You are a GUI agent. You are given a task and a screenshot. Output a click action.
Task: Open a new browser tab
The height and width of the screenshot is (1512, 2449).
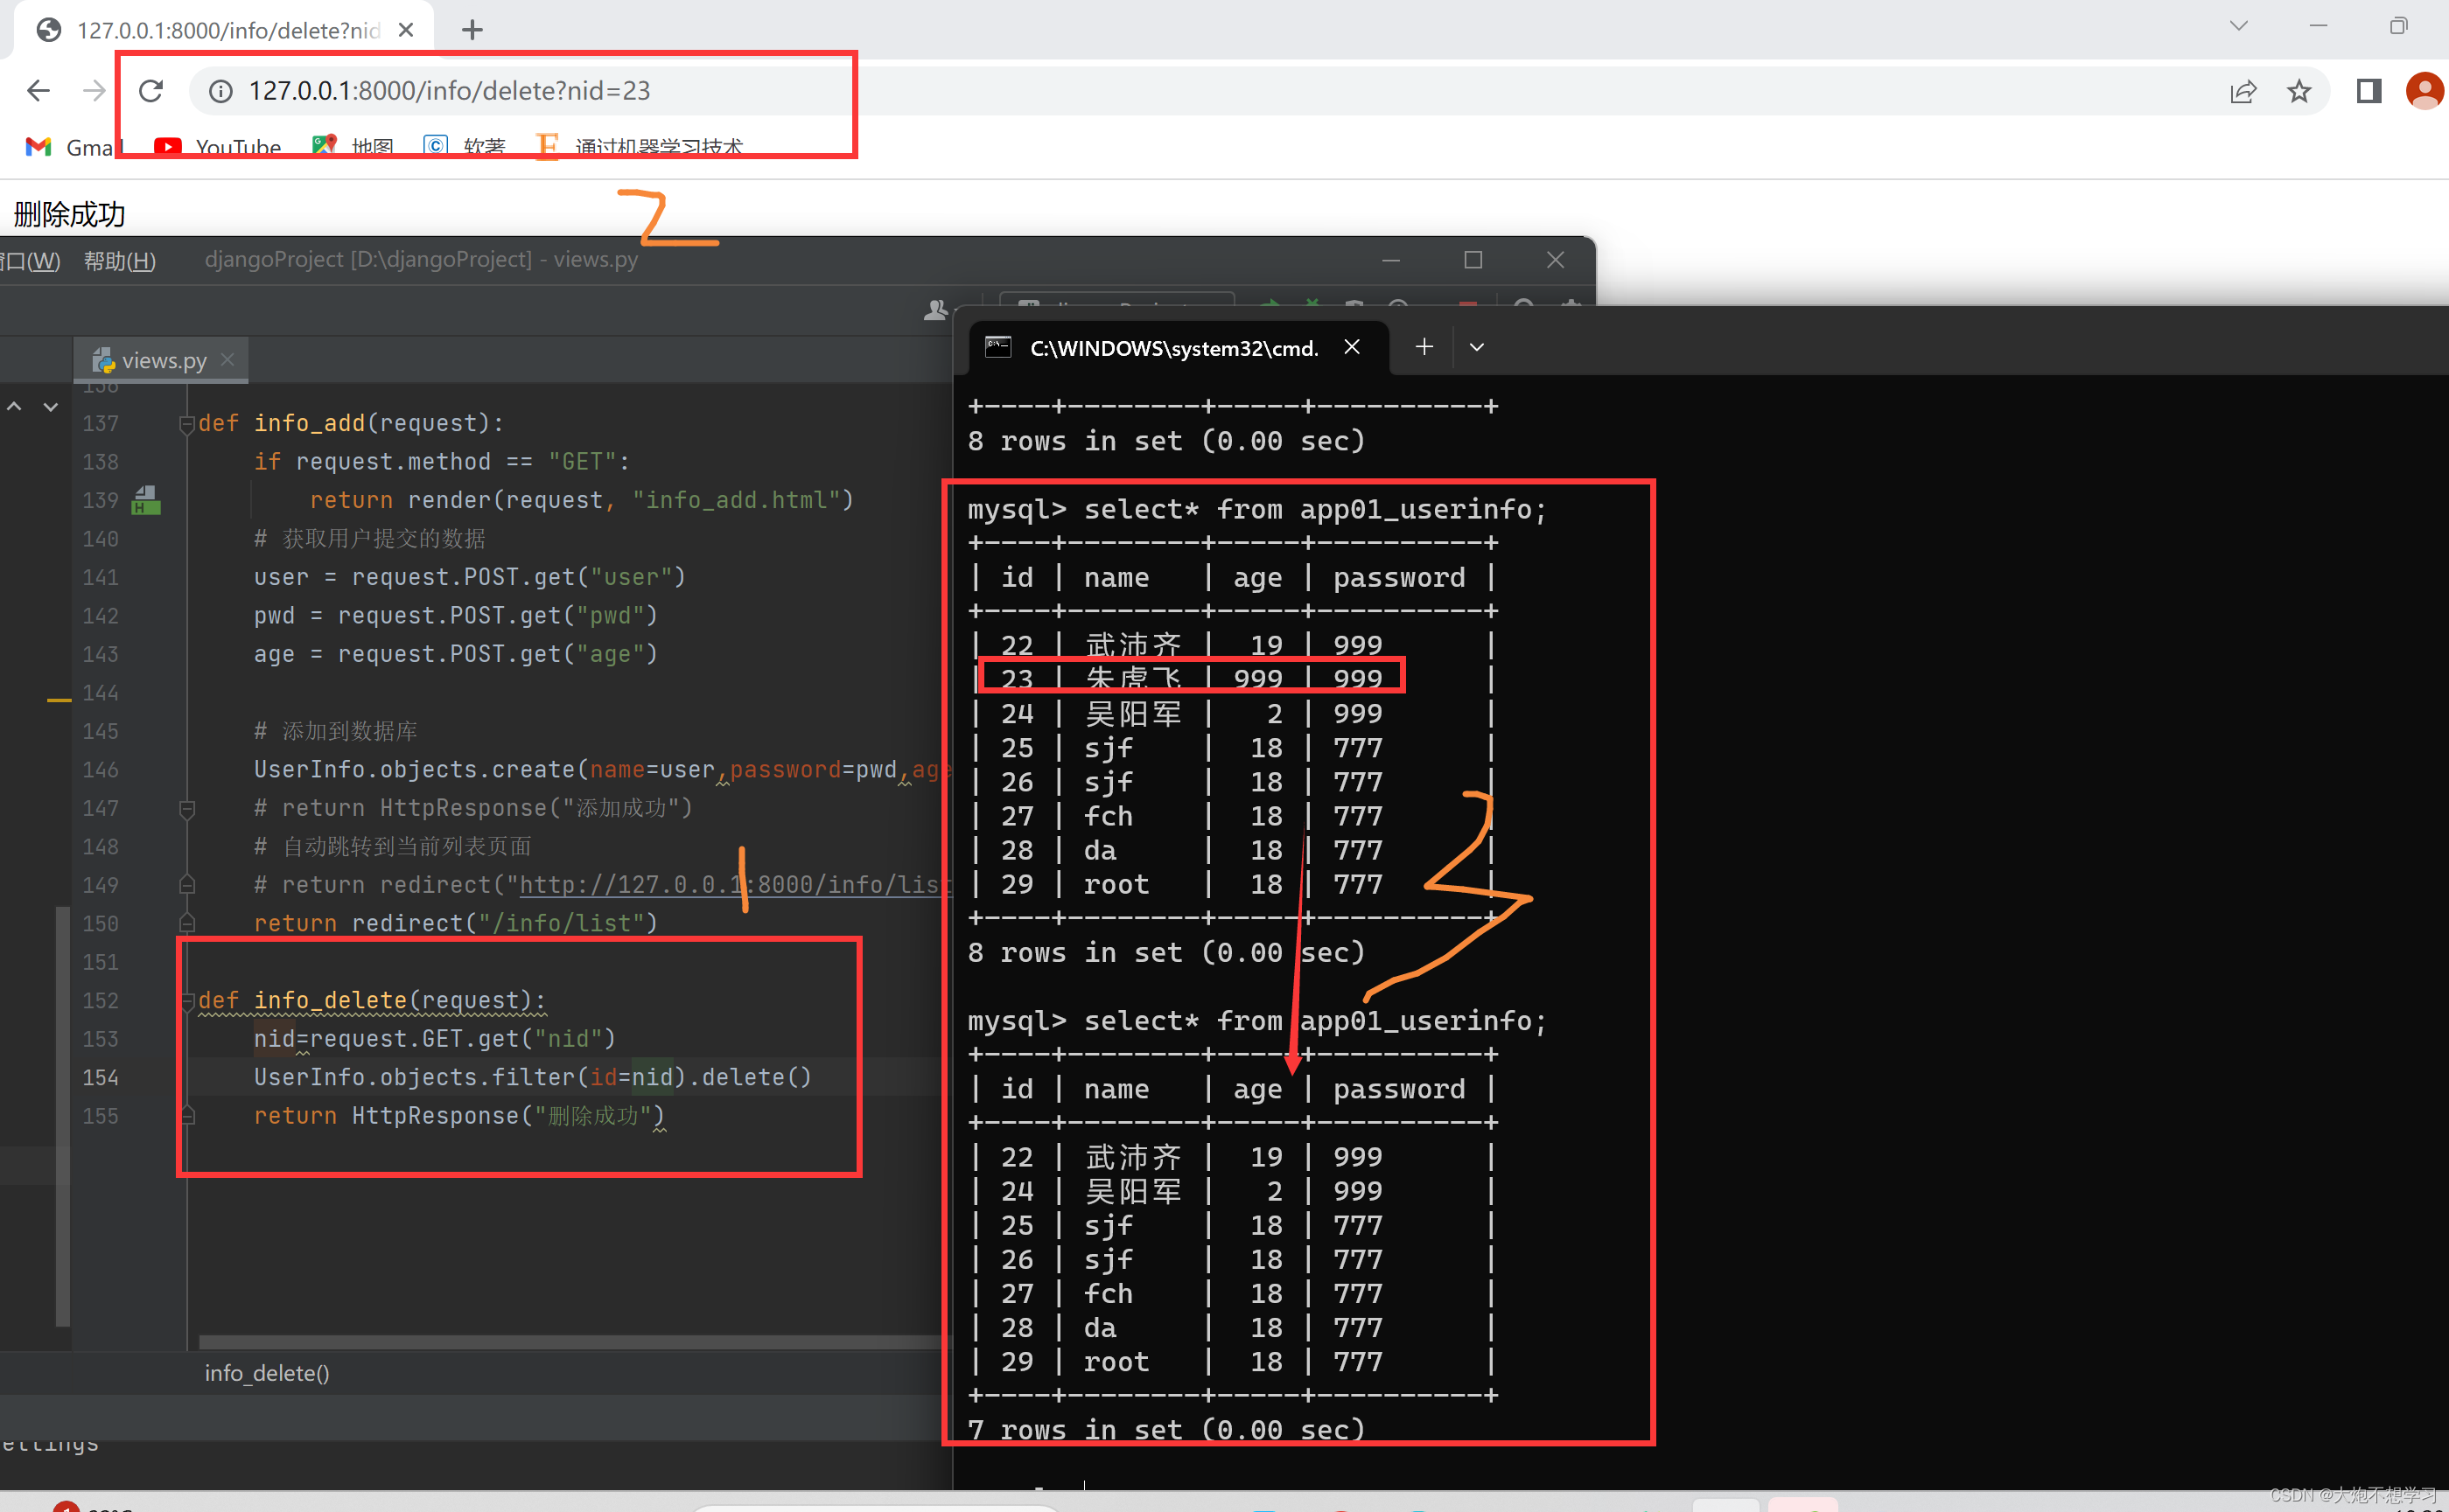[x=472, y=30]
